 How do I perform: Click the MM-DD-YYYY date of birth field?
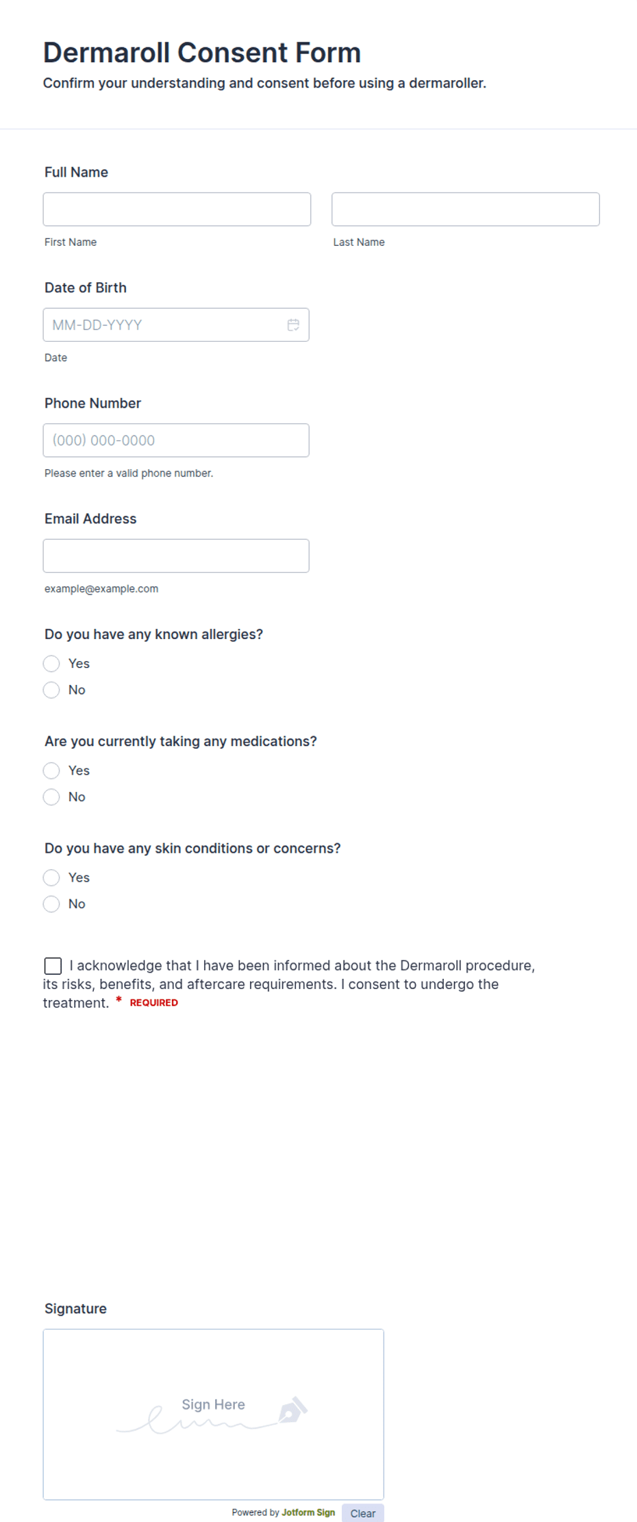(x=176, y=325)
